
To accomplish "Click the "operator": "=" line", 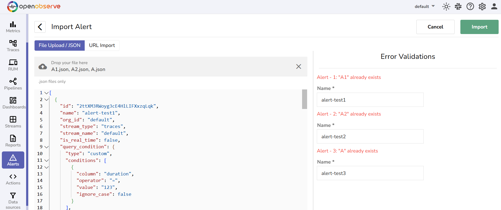I will point(98,181).
